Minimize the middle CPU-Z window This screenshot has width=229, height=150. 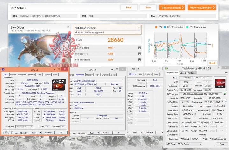112,69
